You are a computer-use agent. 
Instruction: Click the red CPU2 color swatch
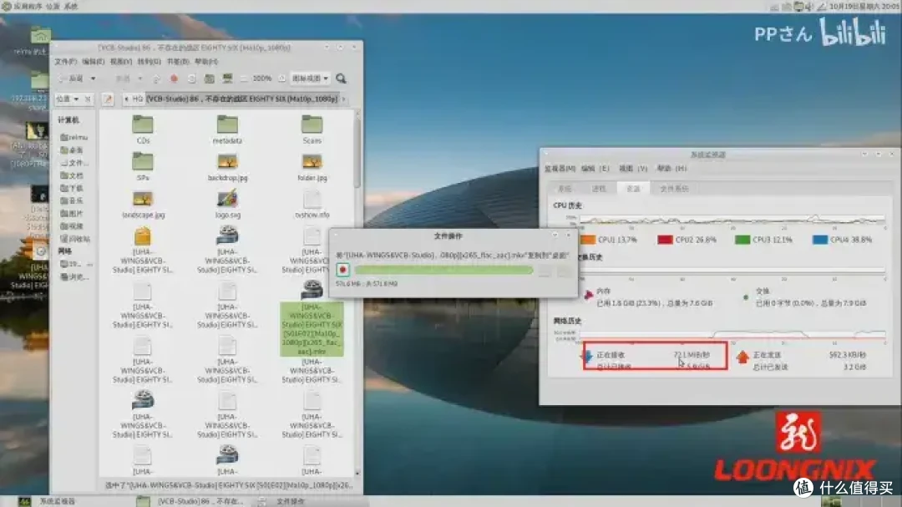point(665,240)
